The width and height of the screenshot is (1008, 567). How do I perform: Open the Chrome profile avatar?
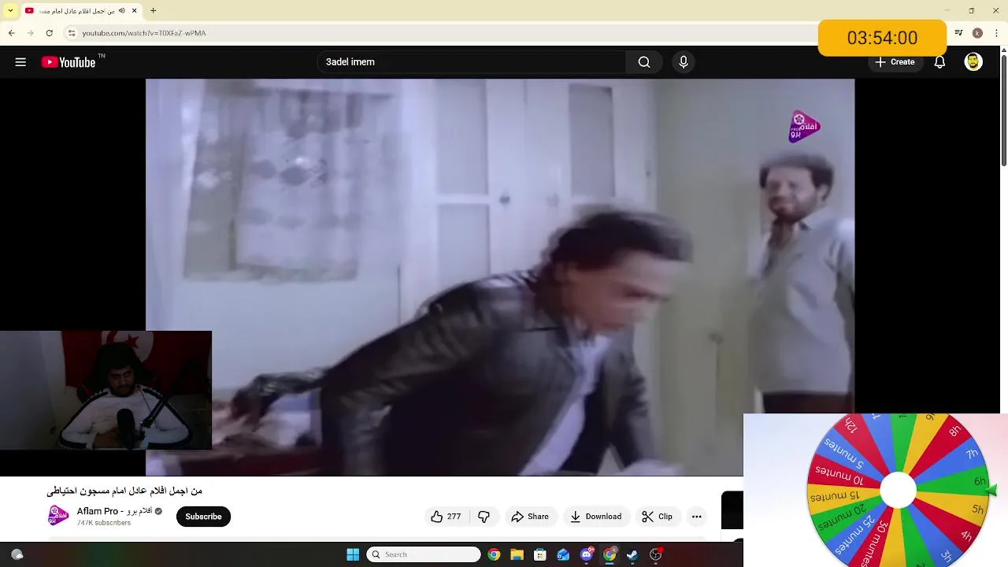point(977,33)
